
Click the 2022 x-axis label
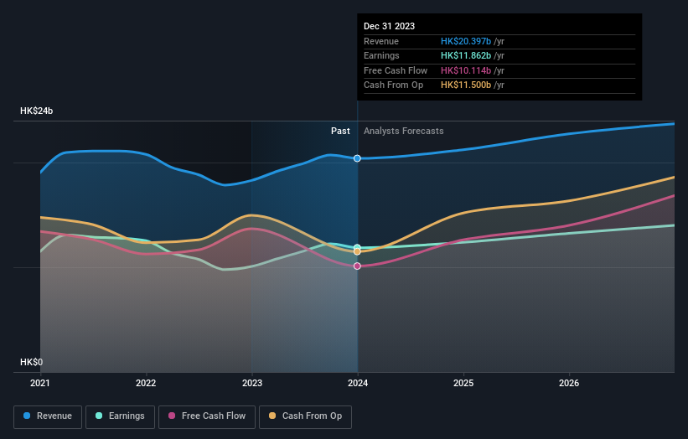pyautogui.click(x=146, y=383)
